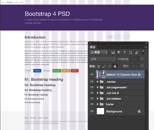Click the sidebar Search field
Image resolution: width=154 pixels, height=130 pixels.
pos(118,37)
